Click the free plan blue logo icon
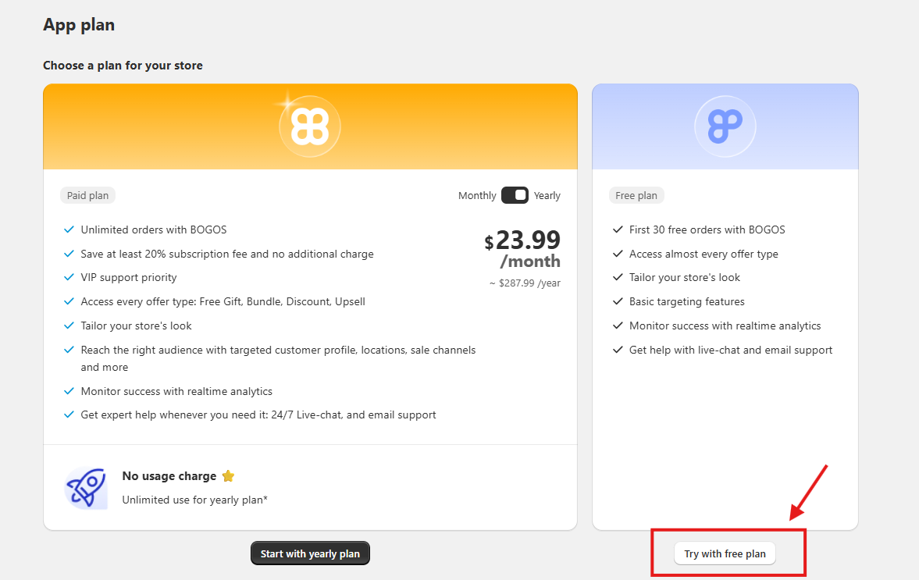 coord(725,126)
